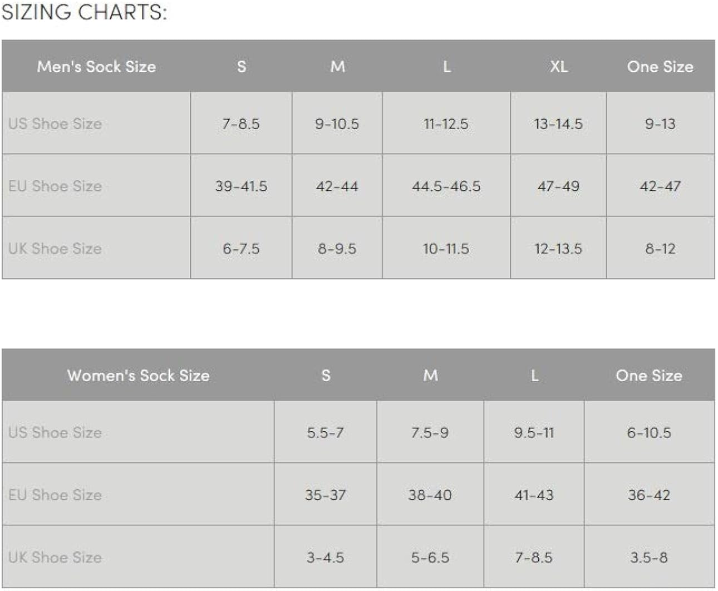Select the One Size header in men's table
This screenshot has height=591, width=718.
pos(660,67)
